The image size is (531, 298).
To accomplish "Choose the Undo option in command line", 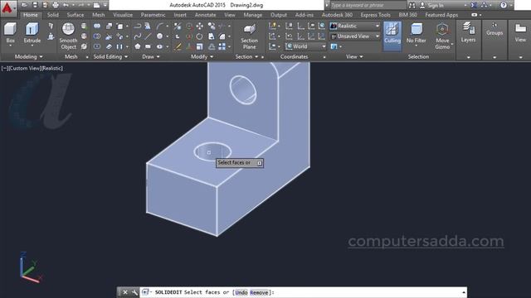I will coord(241,292).
